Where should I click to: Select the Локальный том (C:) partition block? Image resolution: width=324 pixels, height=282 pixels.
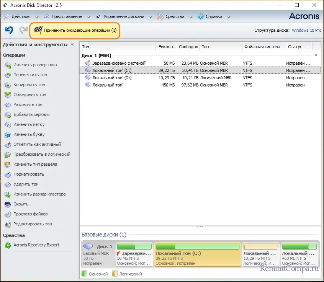198,254
